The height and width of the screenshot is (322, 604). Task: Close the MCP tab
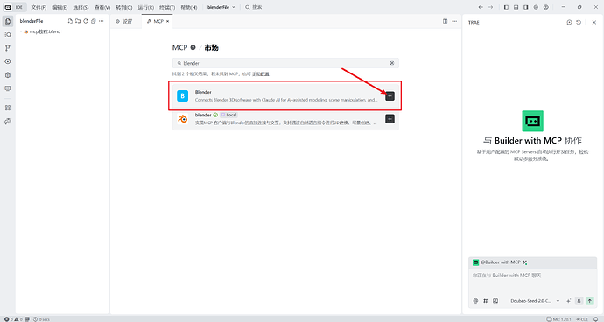(x=167, y=21)
